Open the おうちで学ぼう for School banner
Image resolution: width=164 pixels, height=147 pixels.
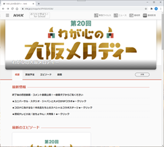click(39, 15)
